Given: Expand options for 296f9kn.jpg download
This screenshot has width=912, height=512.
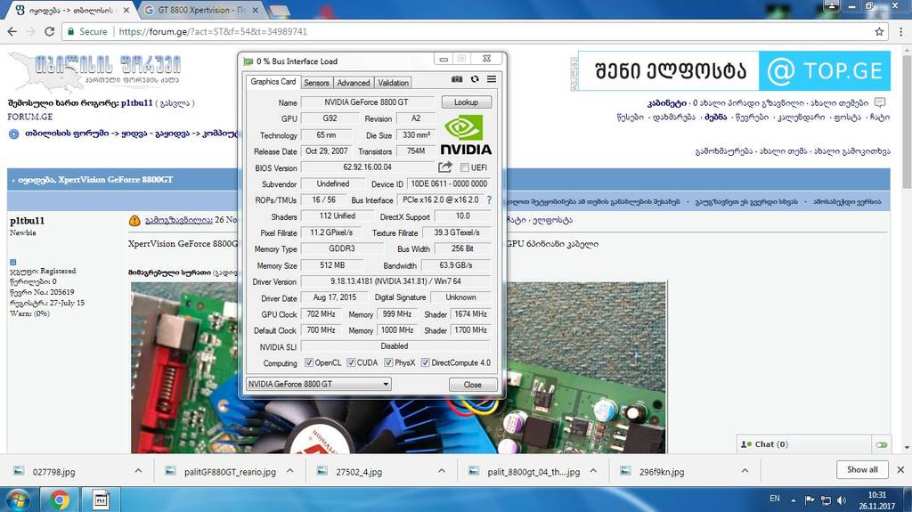Looking at the screenshot, I should click(x=745, y=471).
